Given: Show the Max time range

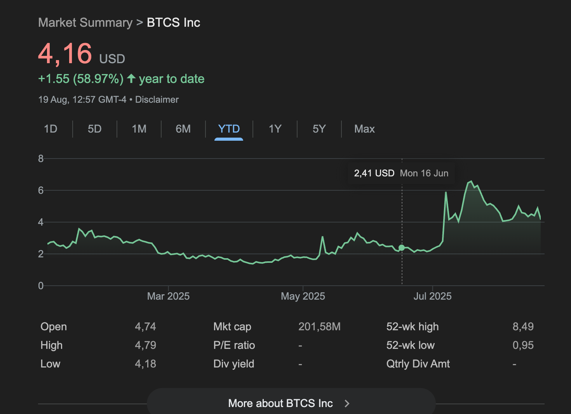Looking at the screenshot, I should pyautogui.click(x=364, y=129).
